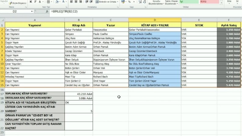The height and width of the screenshot is (136, 242).
Task: Select column D header
Action: pos(155,20)
